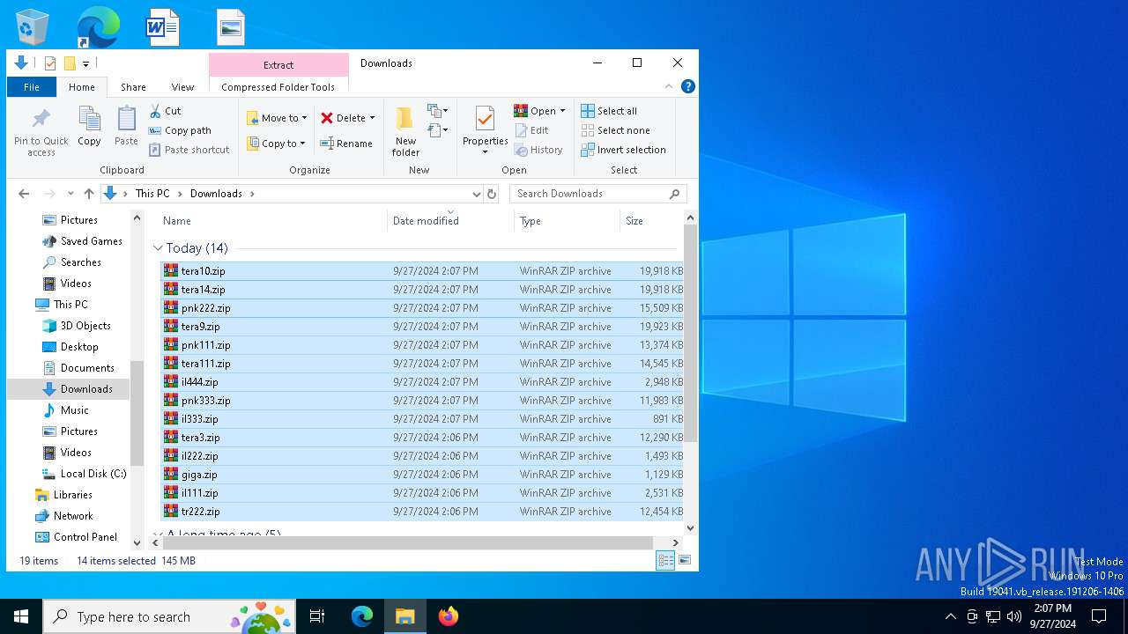Sort by the Size column

(650, 221)
